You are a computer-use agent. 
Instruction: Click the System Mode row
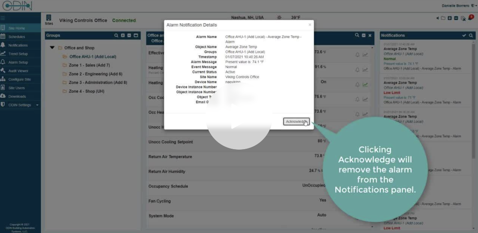260,216
